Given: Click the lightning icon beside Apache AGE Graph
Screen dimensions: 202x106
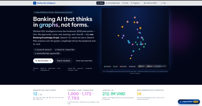Looking at the screenshot, I should coord(35,53).
